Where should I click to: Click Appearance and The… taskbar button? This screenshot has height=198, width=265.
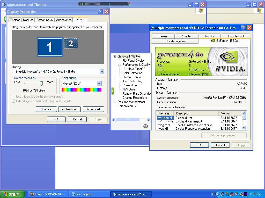(131, 194)
